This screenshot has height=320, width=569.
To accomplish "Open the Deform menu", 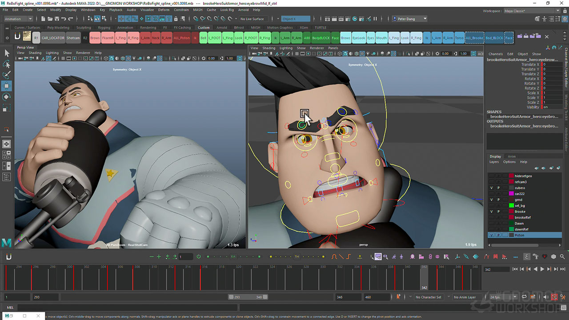I will (x=164, y=10).
